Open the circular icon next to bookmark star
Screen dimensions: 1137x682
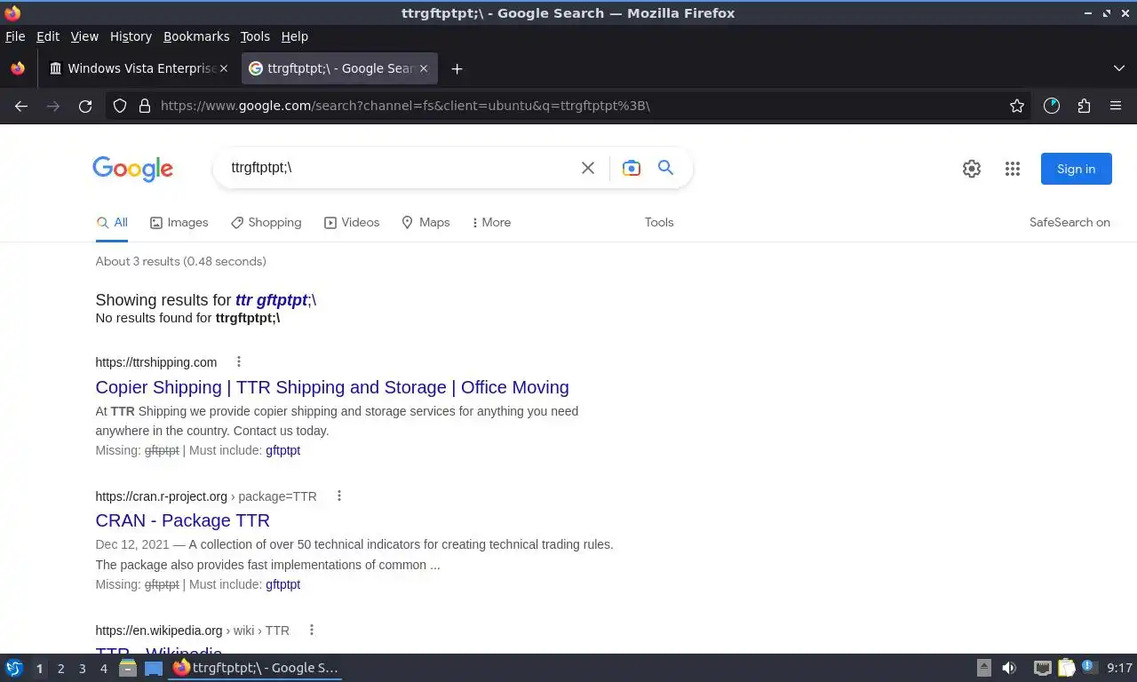[x=1052, y=106]
